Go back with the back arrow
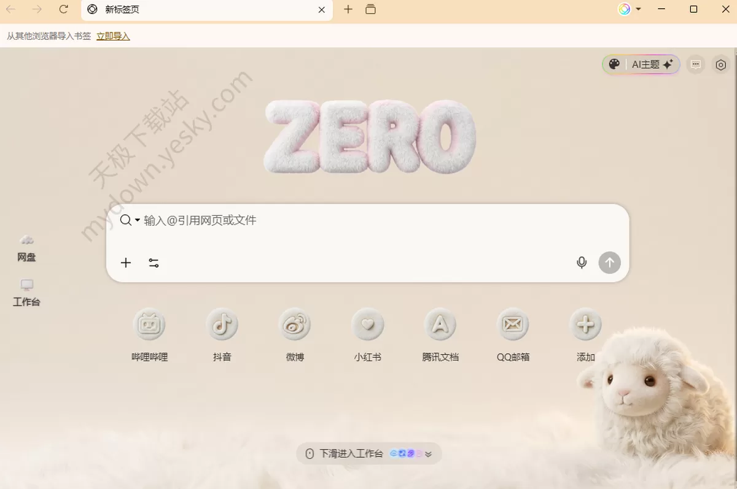The height and width of the screenshot is (489, 737). [11, 9]
